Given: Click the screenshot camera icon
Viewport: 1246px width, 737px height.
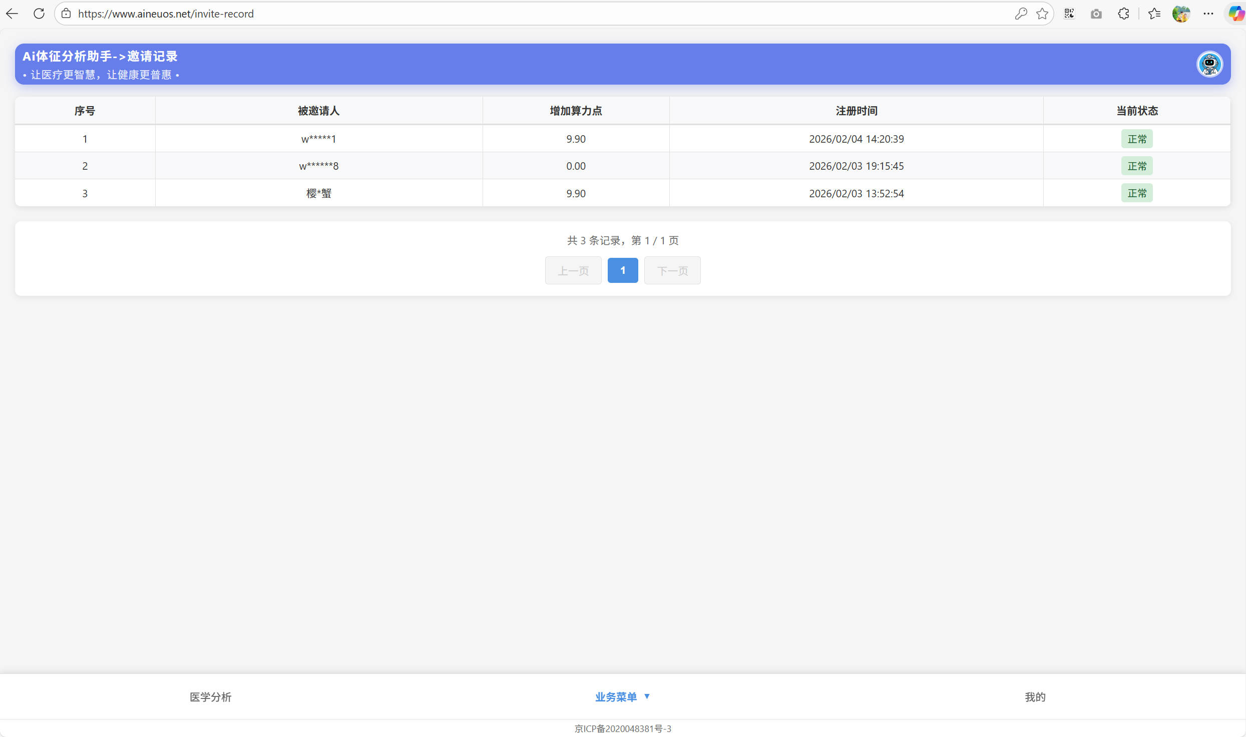Looking at the screenshot, I should click(x=1096, y=14).
